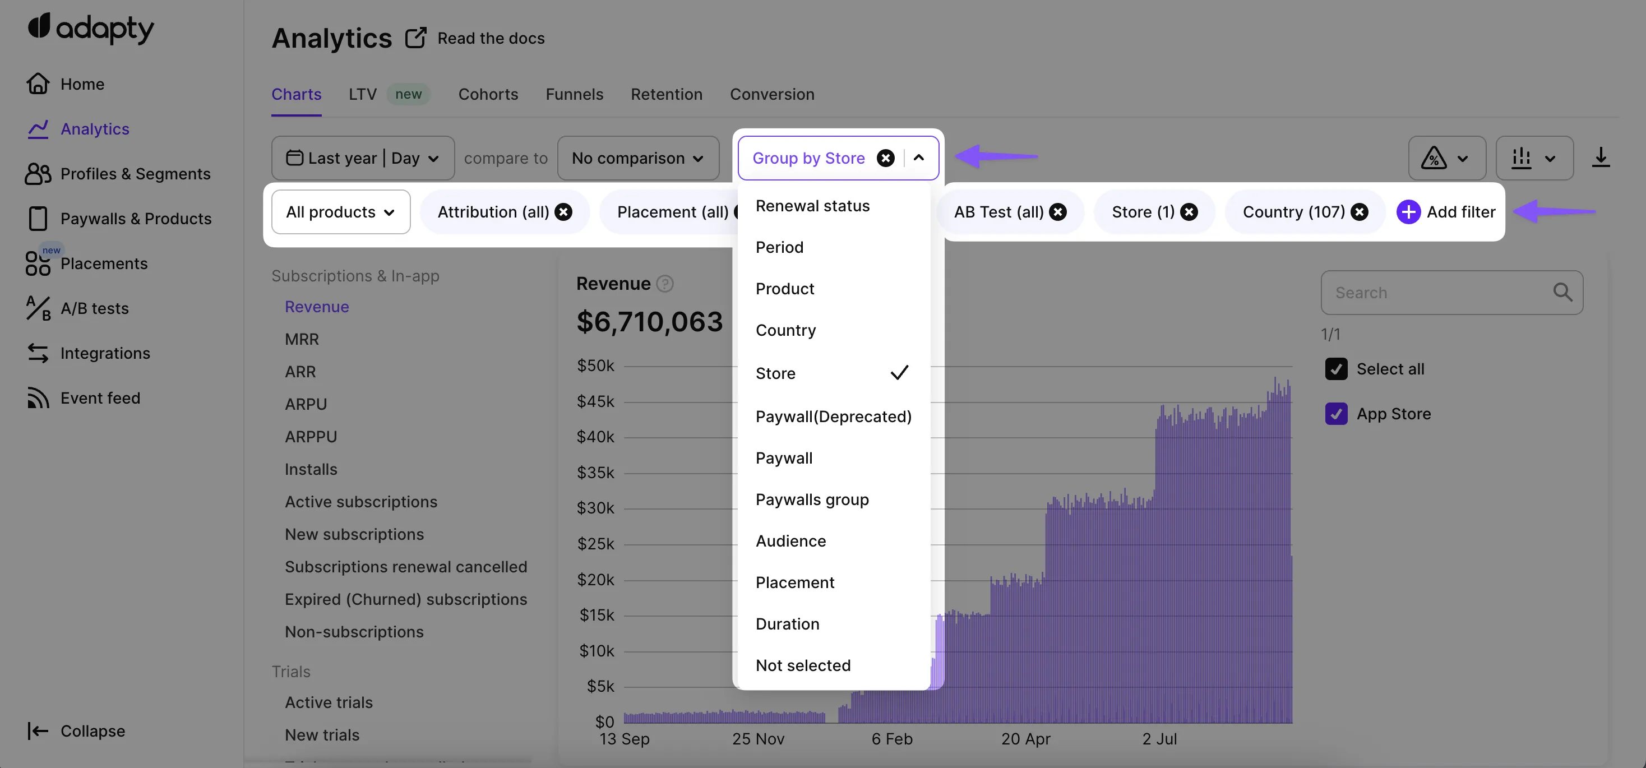Open Event feed from the sidebar
This screenshot has width=1646, height=768.
pos(100,398)
